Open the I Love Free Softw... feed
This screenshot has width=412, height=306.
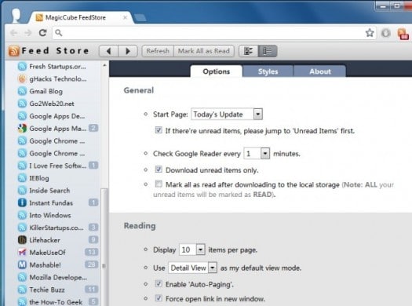(57, 166)
